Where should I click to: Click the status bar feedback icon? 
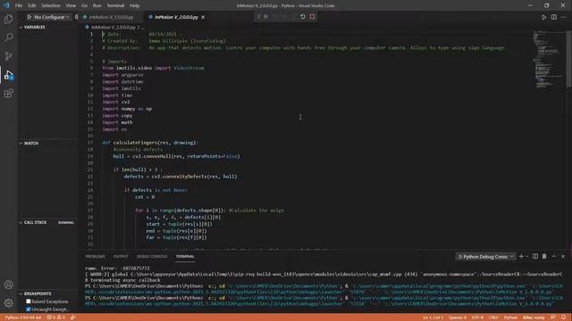point(553,317)
